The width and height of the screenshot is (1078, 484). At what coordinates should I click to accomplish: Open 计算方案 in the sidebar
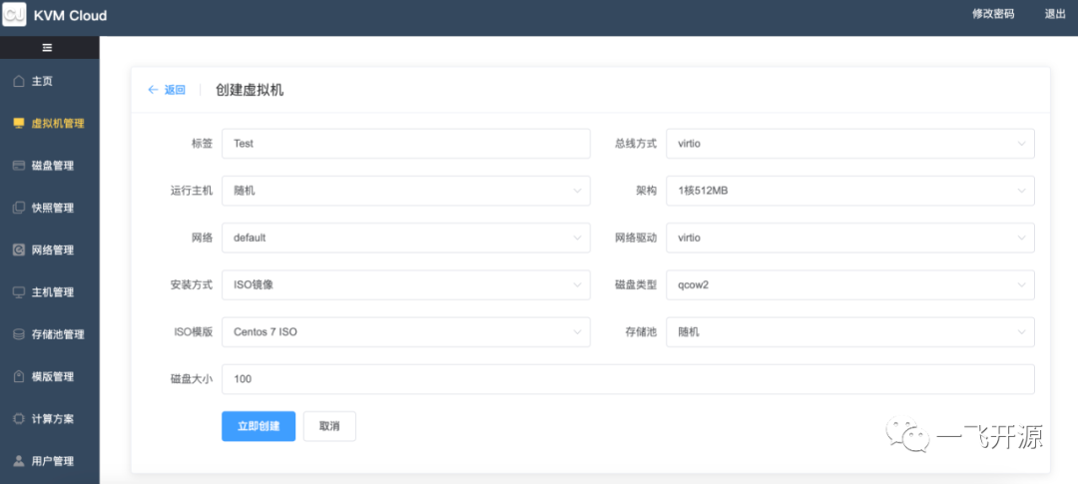pyautogui.click(x=50, y=419)
